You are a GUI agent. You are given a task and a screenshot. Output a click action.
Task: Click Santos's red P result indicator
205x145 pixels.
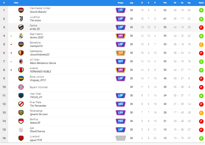click(201, 27)
